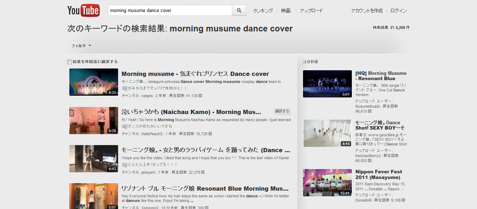Open モーニング娘。Dance Shot SEXY BOY title
The height and width of the screenshot is (209, 477).
pyautogui.click(x=380, y=125)
